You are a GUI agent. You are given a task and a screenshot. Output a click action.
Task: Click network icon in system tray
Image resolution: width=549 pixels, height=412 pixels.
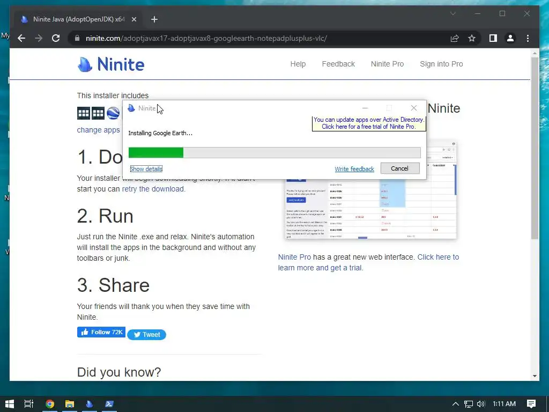[x=468, y=404]
